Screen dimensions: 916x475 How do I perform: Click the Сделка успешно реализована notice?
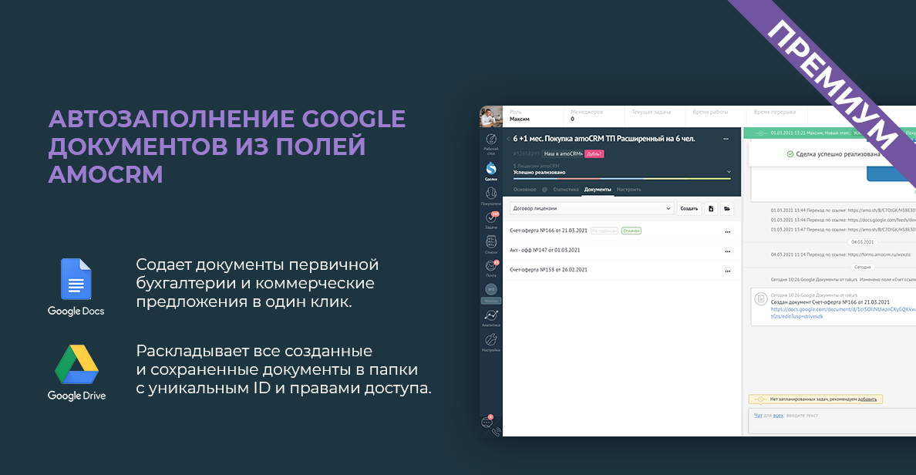[833, 154]
